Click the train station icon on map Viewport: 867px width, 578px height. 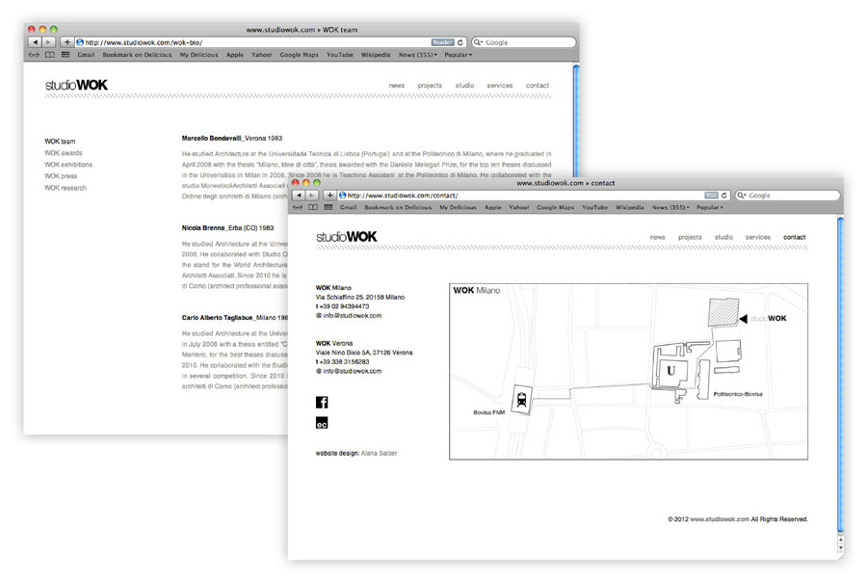point(520,401)
